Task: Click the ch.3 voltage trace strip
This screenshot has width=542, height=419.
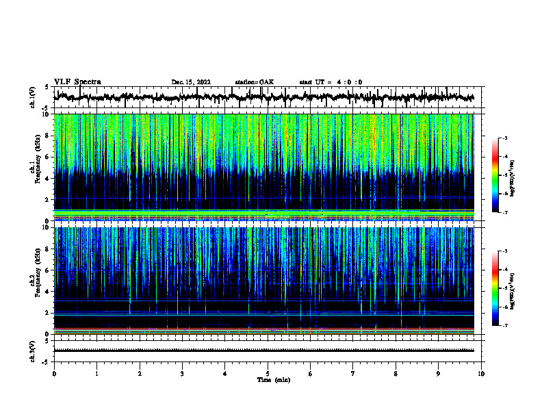Action: point(263,351)
